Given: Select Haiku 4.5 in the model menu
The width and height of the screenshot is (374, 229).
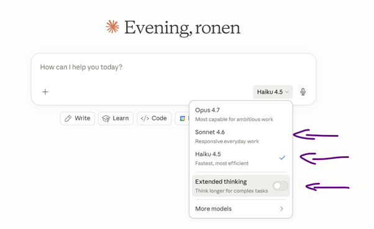Looking at the screenshot, I should tap(240, 159).
